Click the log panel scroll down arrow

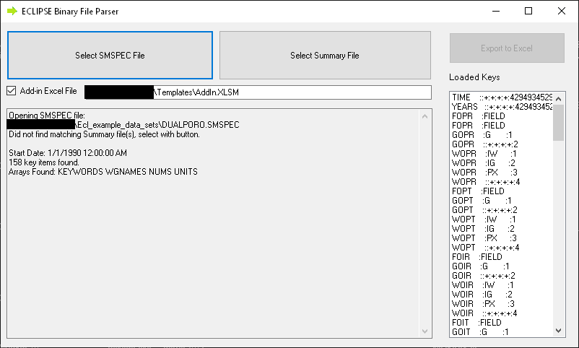point(426,330)
